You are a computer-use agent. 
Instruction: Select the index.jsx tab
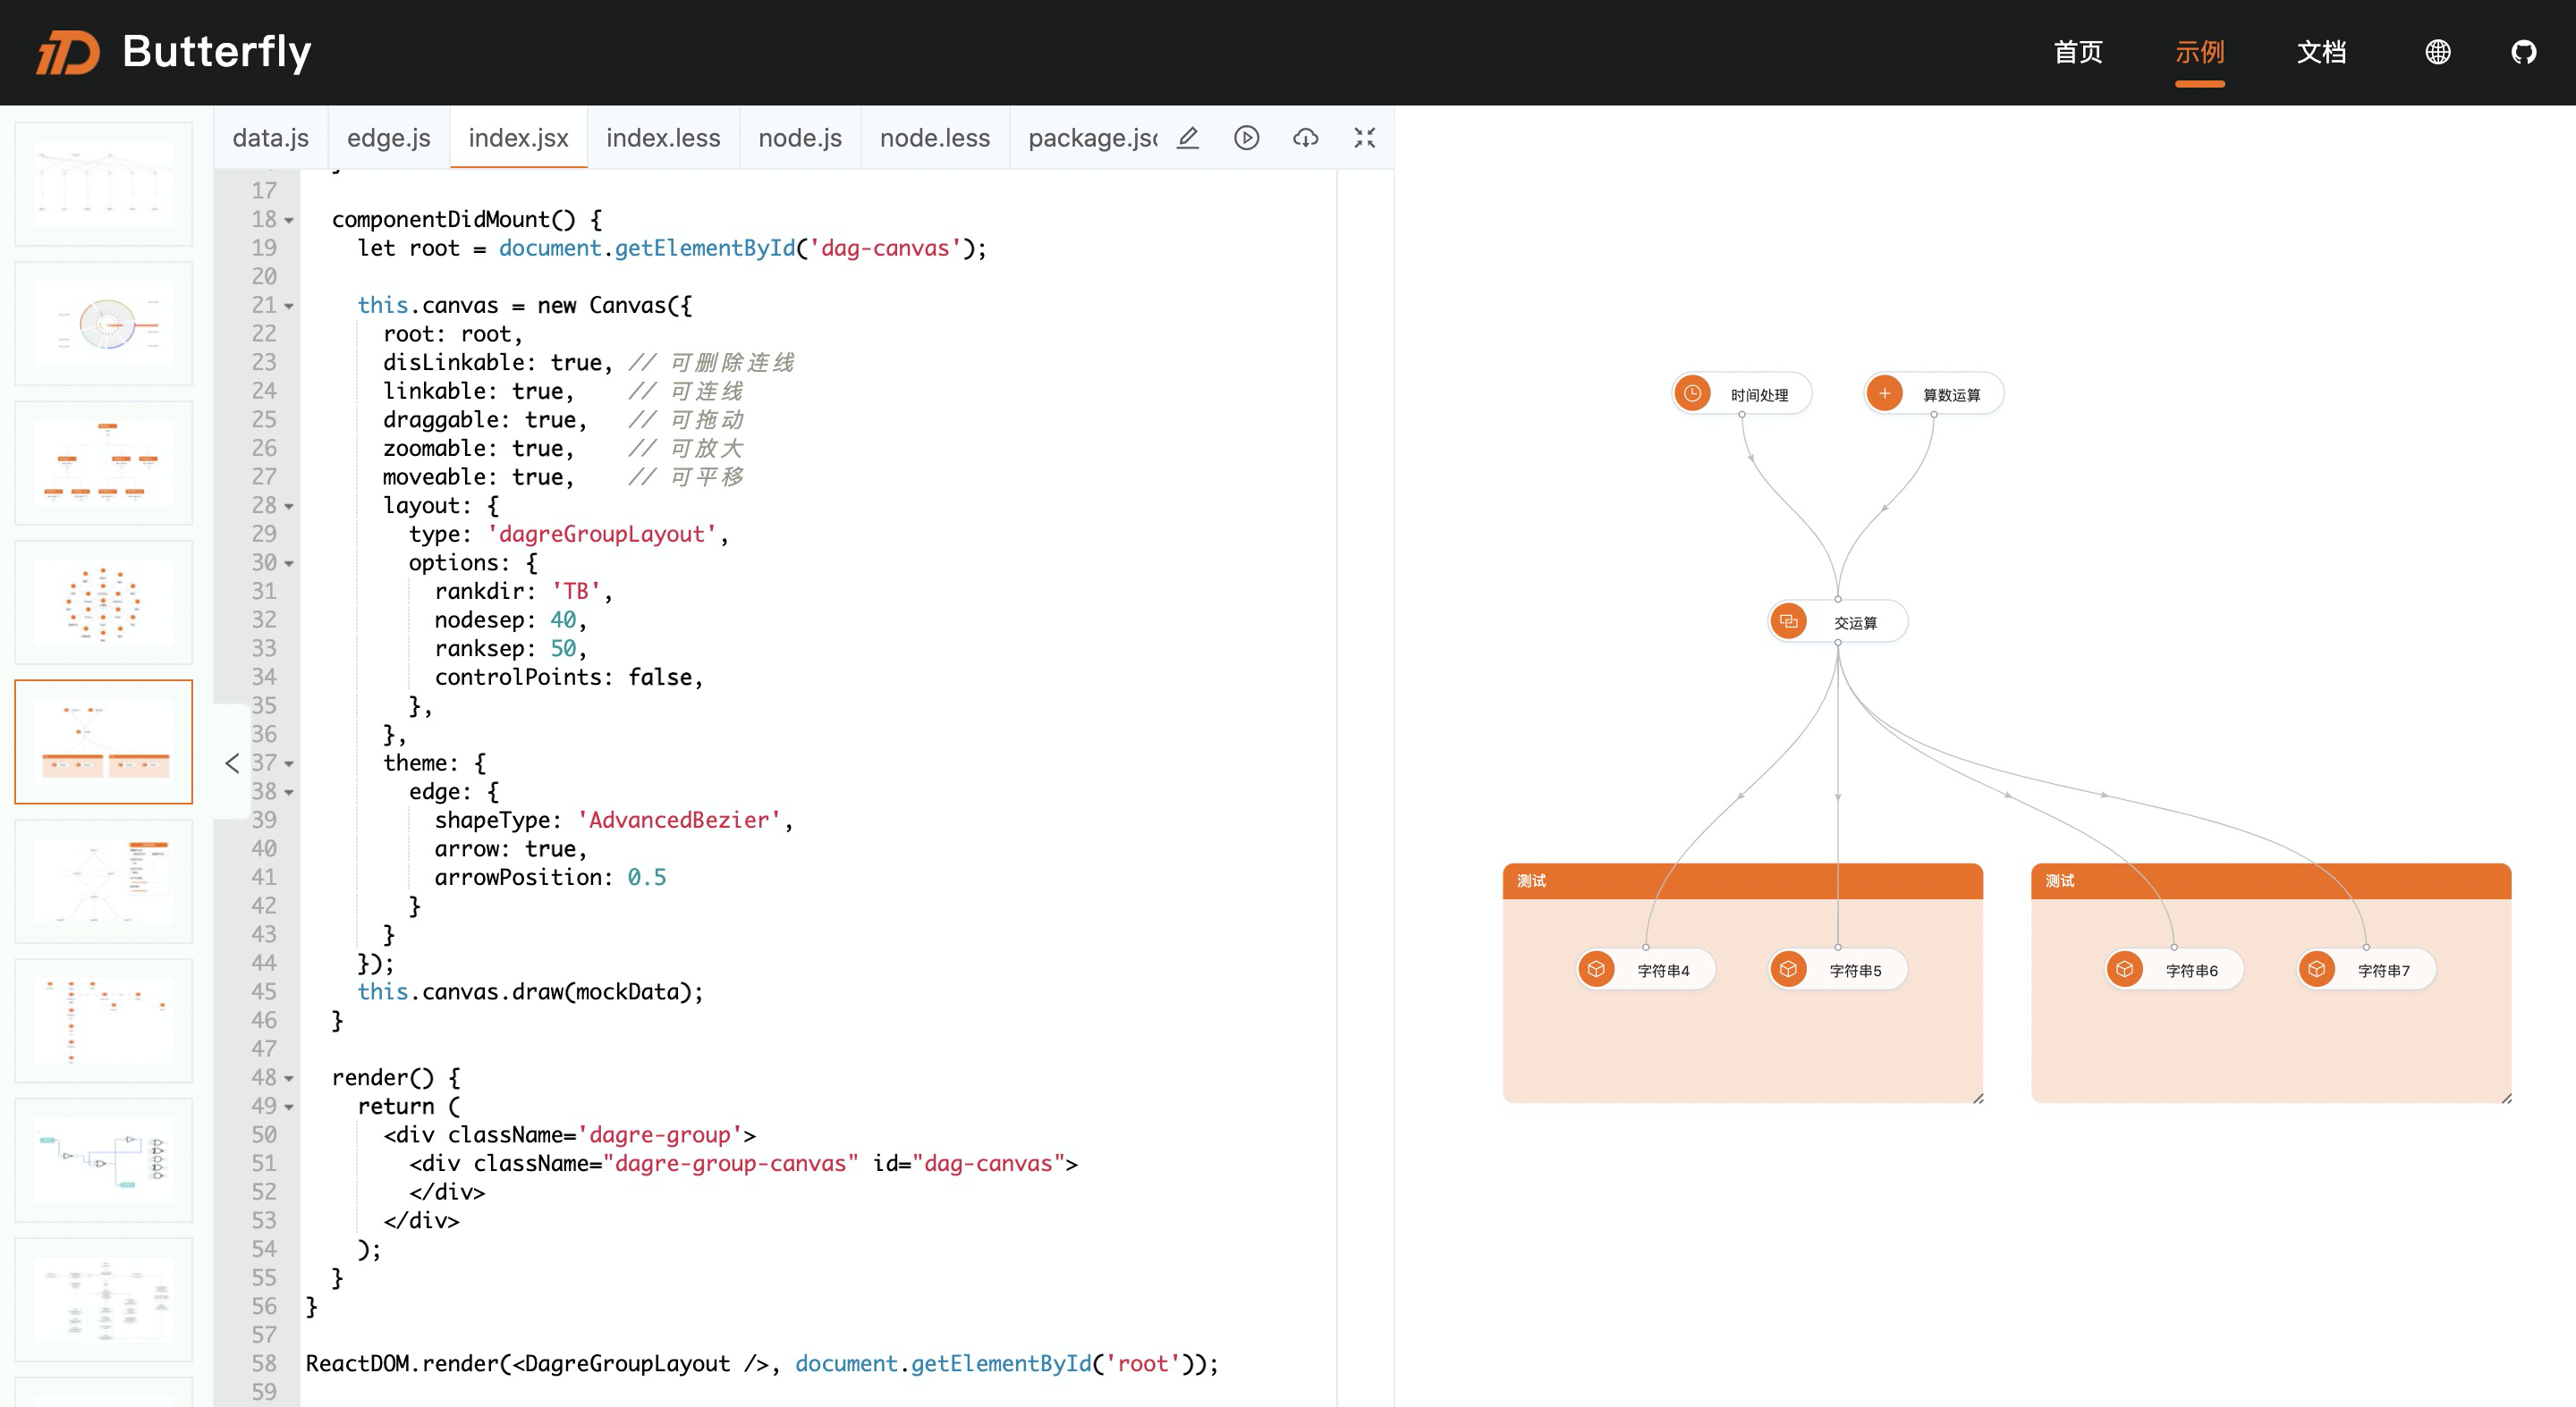coord(518,138)
